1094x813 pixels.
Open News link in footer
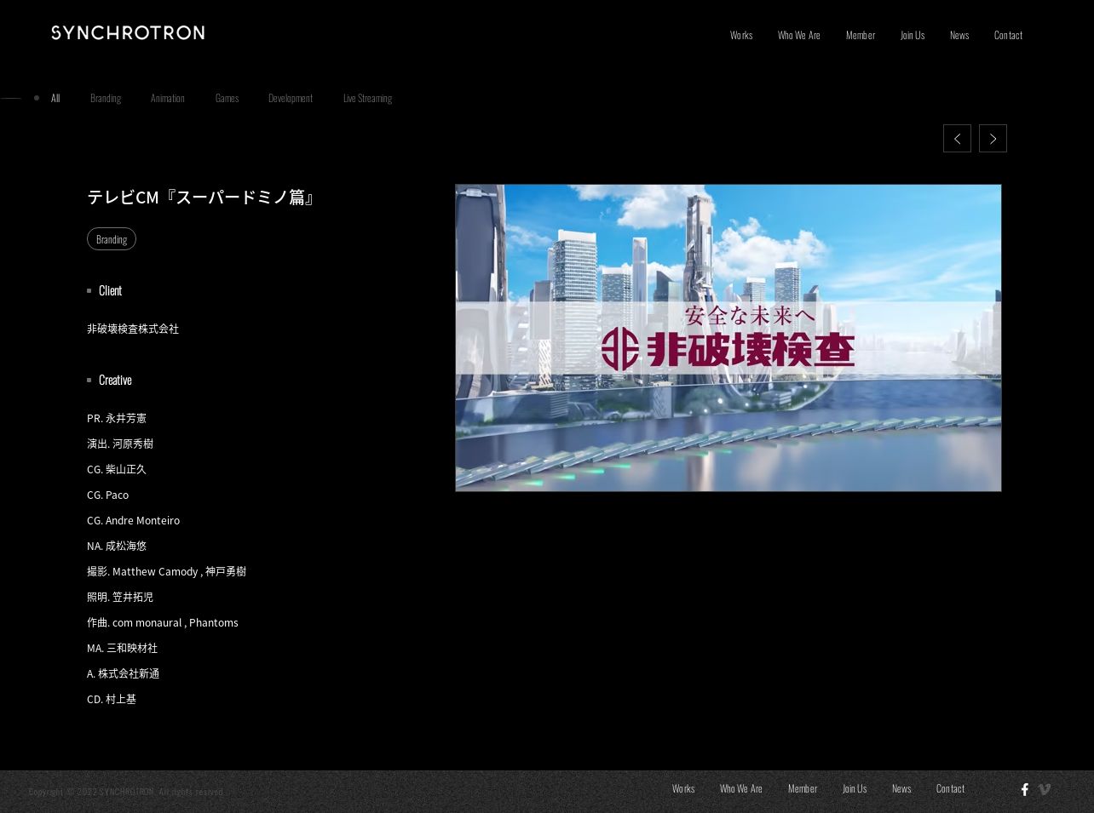point(901,788)
